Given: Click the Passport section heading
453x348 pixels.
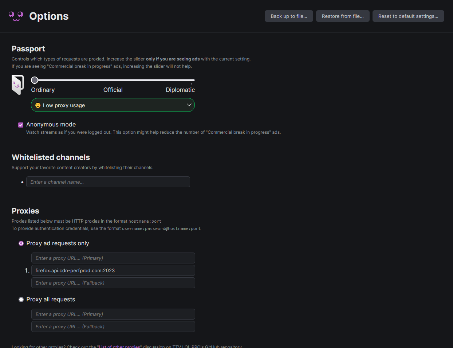Looking at the screenshot, I should coord(28,49).
